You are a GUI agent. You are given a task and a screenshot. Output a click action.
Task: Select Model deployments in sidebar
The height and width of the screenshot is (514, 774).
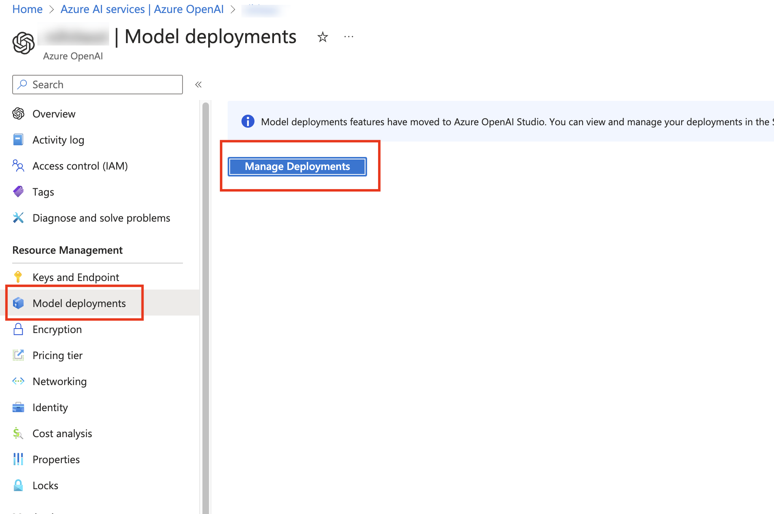coord(79,303)
